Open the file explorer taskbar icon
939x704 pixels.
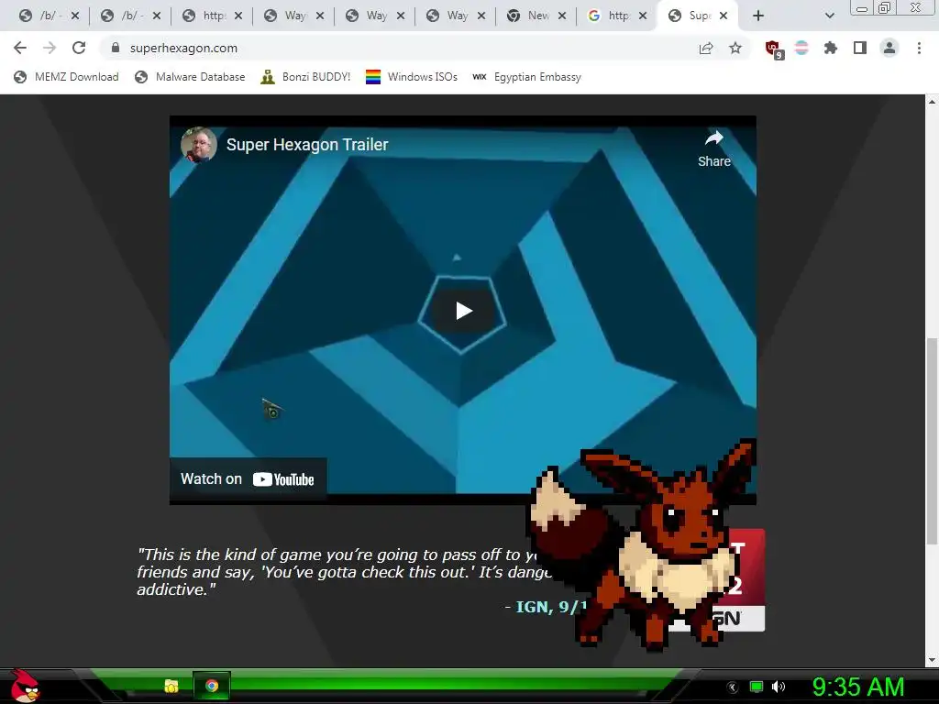(171, 686)
